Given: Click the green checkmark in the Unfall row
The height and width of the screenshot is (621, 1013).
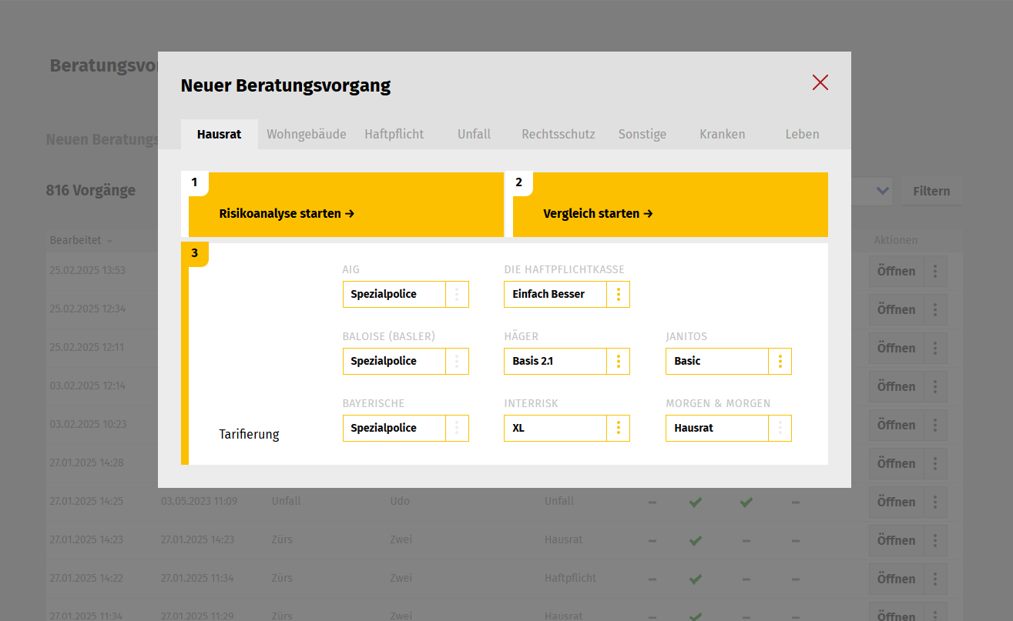Looking at the screenshot, I should click(696, 502).
